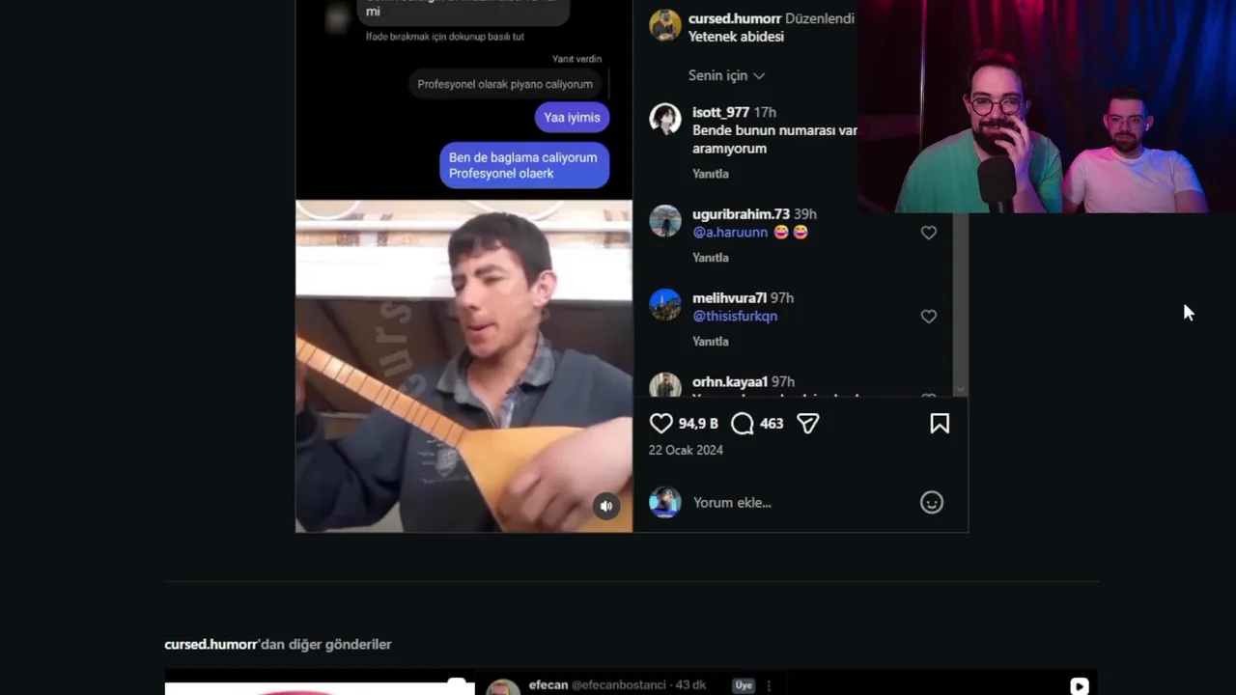
Task: Open cursed.humorr profile avatar
Action: [x=664, y=26]
